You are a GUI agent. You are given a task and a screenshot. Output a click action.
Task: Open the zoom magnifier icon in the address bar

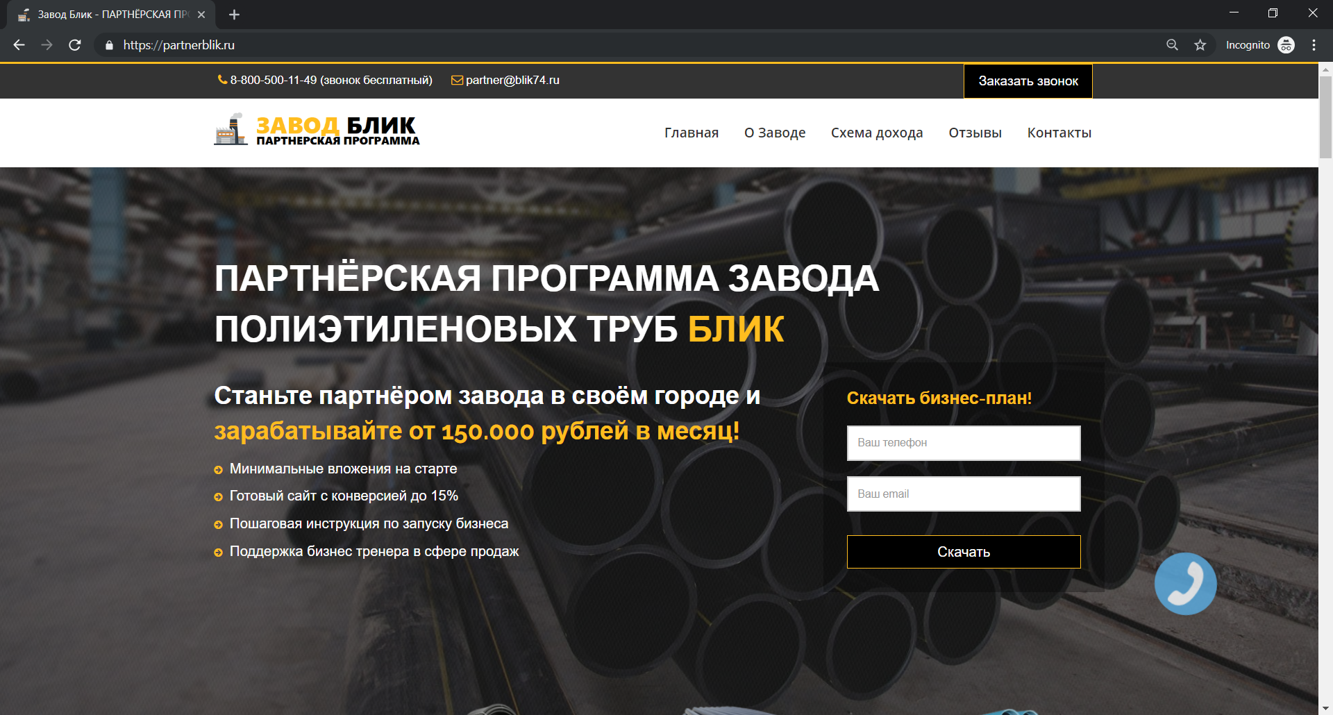tap(1172, 45)
